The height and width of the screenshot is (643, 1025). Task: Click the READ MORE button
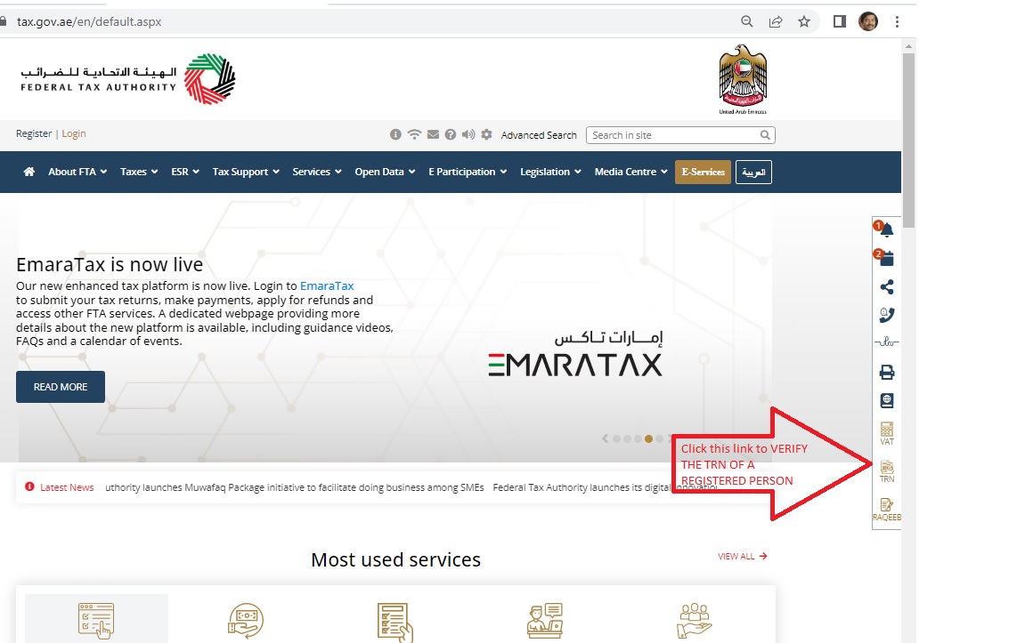61,387
